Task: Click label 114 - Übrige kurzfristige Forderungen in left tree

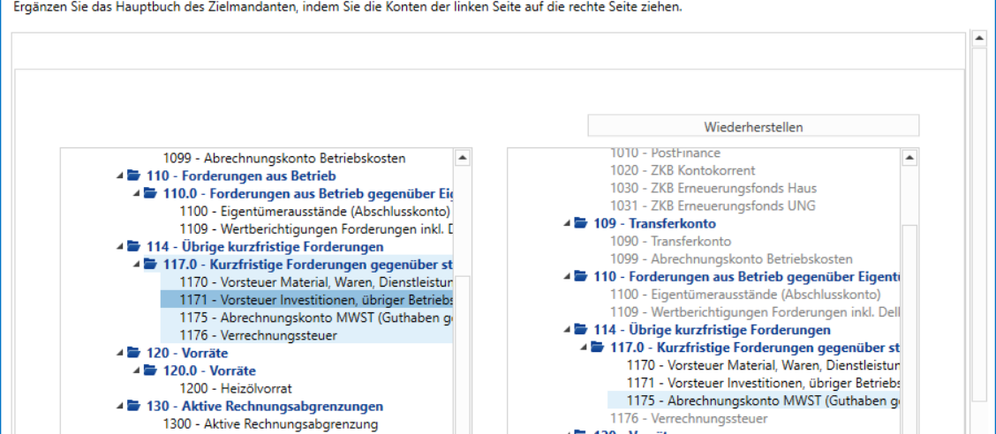Action: click(x=265, y=247)
